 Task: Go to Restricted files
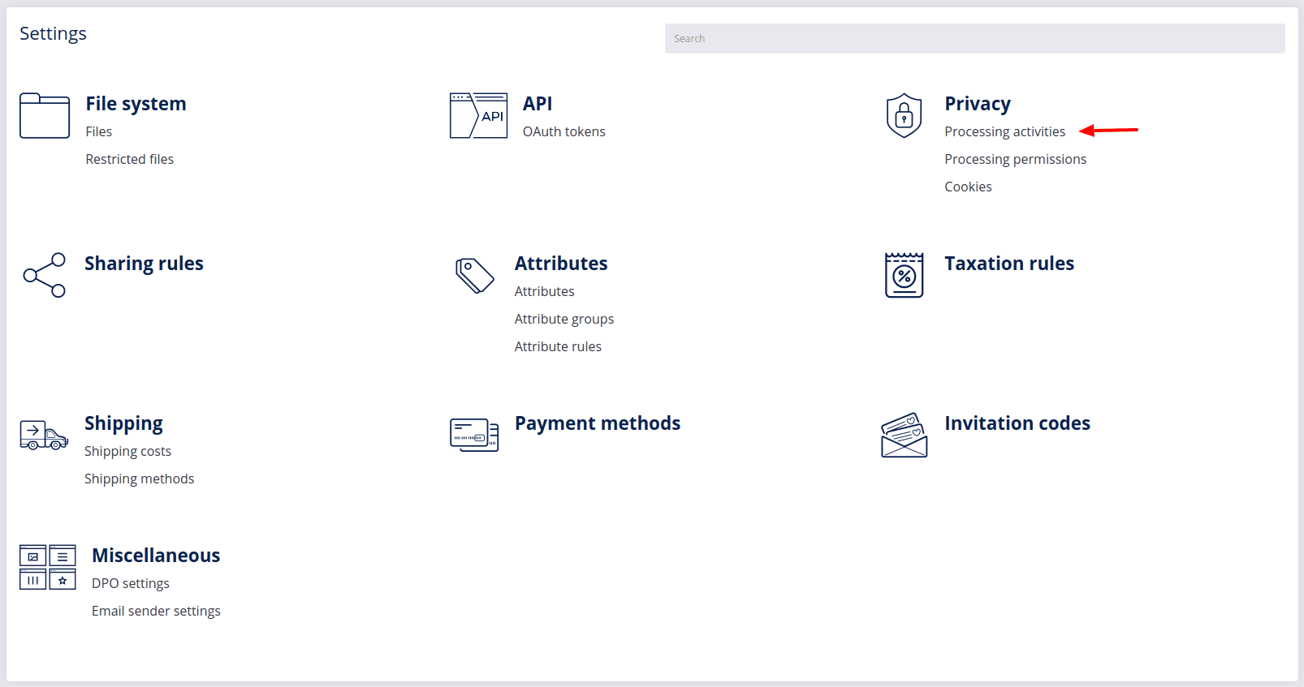click(130, 159)
